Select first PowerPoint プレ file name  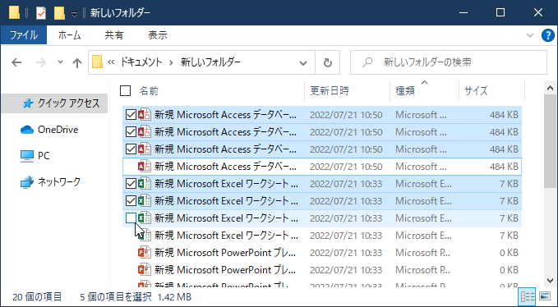tap(225, 253)
